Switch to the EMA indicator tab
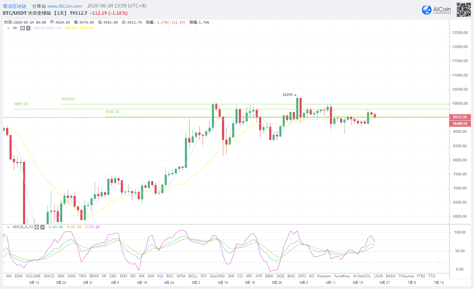474x289 pixels. [x=19, y=276]
